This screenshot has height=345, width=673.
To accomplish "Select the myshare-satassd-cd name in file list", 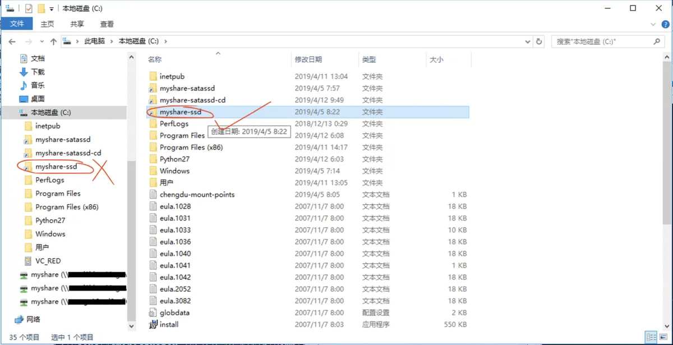I will pos(192,100).
